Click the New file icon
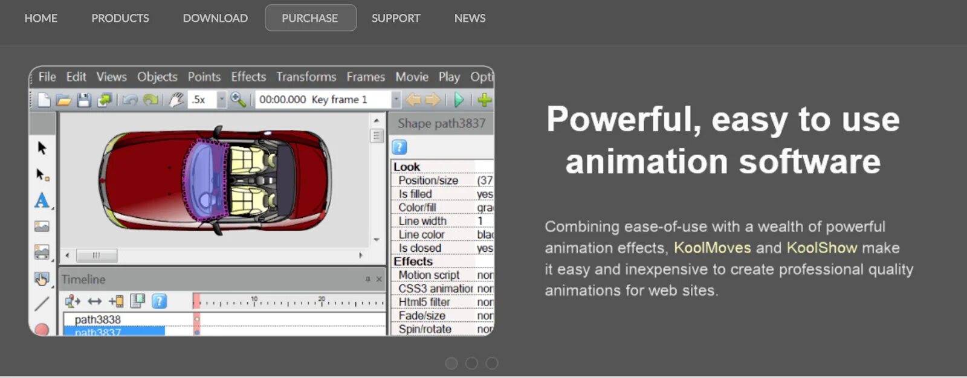This screenshot has width=967, height=378. [x=44, y=100]
